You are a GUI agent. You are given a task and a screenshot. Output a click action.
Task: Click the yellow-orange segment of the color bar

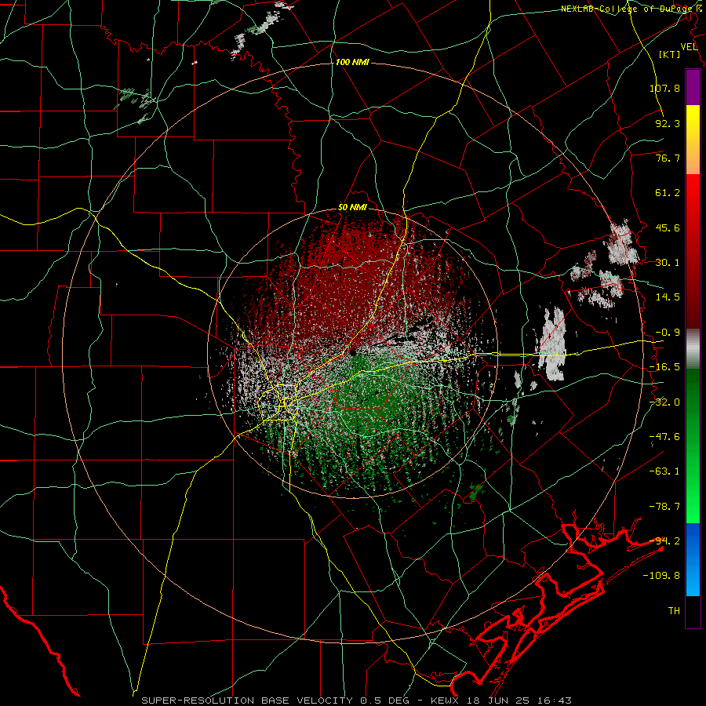[693, 140]
